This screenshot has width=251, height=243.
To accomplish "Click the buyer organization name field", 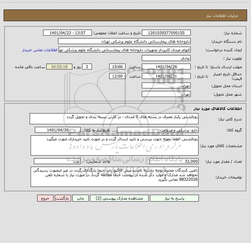I will click(124, 41).
